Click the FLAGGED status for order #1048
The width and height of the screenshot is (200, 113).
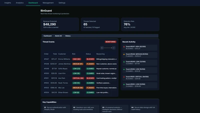[90, 64]
